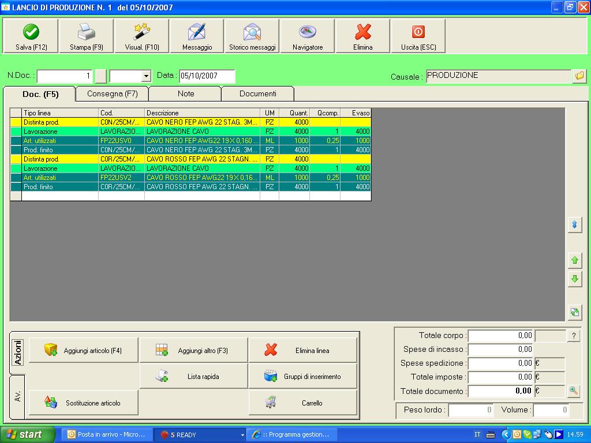Move line up with green arrow
Screen dimensions: 591x443
[x=574, y=261]
